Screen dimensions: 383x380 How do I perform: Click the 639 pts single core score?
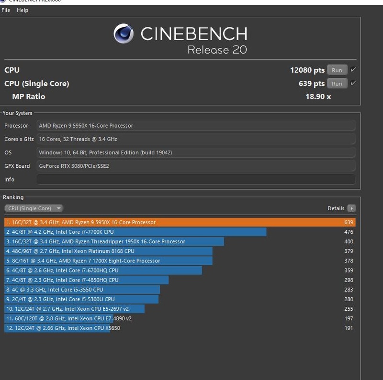pos(312,84)
